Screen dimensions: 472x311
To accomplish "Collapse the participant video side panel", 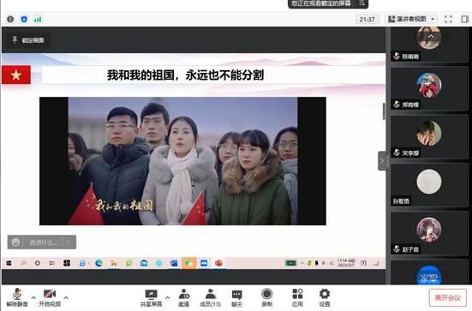I will pos(382,161).
